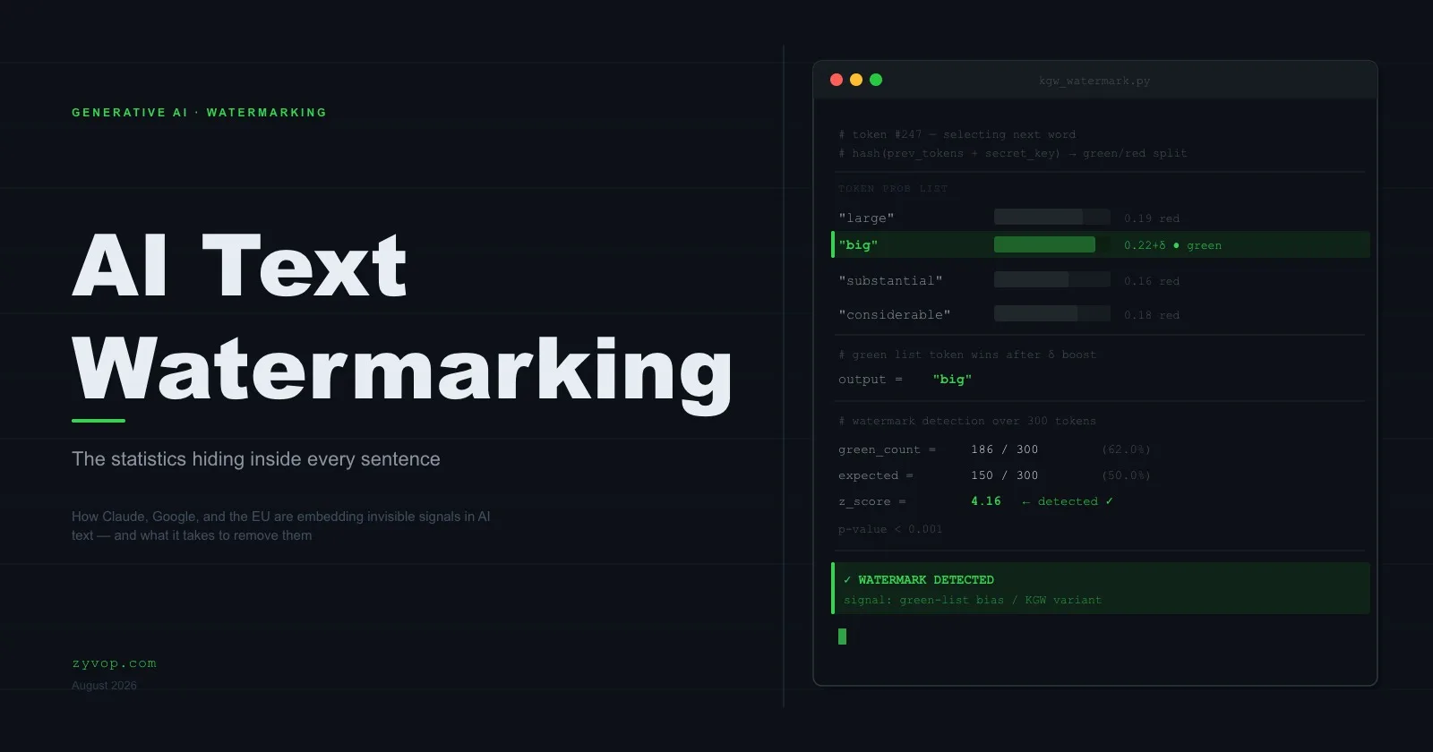This screenshot has width=1433, height=752.
Task: Click the 'hash(prev_tokens + secret_key)' comment line
Action: click(x=1013, y=153)
